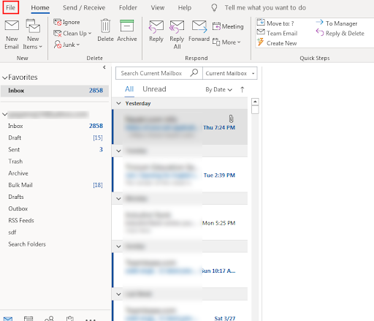
Task: Open the email from Sun 10:17 AM
Action: (x=180, y=270)
